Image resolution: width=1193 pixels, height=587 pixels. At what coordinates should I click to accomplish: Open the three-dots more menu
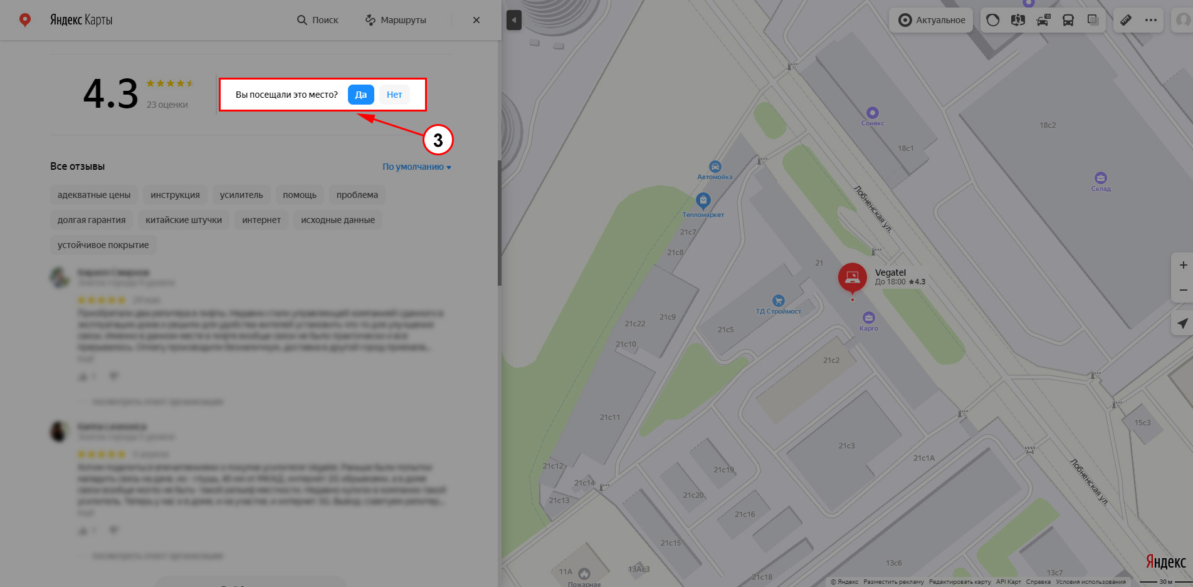[x=1151, y=20]
